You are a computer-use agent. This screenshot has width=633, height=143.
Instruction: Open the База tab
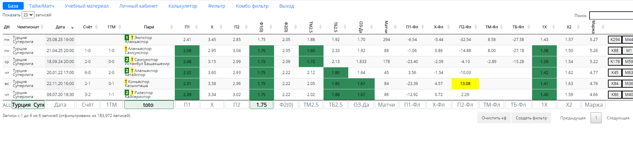pos(13,6)
